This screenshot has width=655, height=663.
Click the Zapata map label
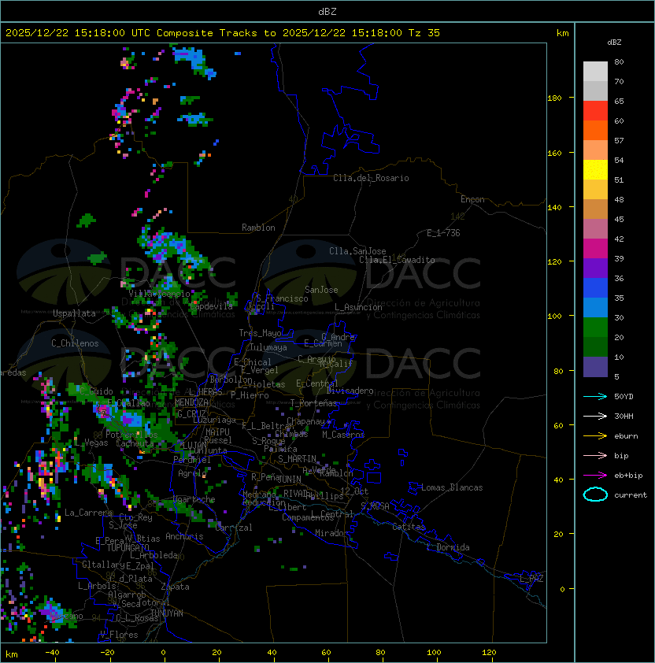(175, 587)
